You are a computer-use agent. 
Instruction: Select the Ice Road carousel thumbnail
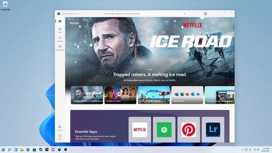tap(87, 95)
